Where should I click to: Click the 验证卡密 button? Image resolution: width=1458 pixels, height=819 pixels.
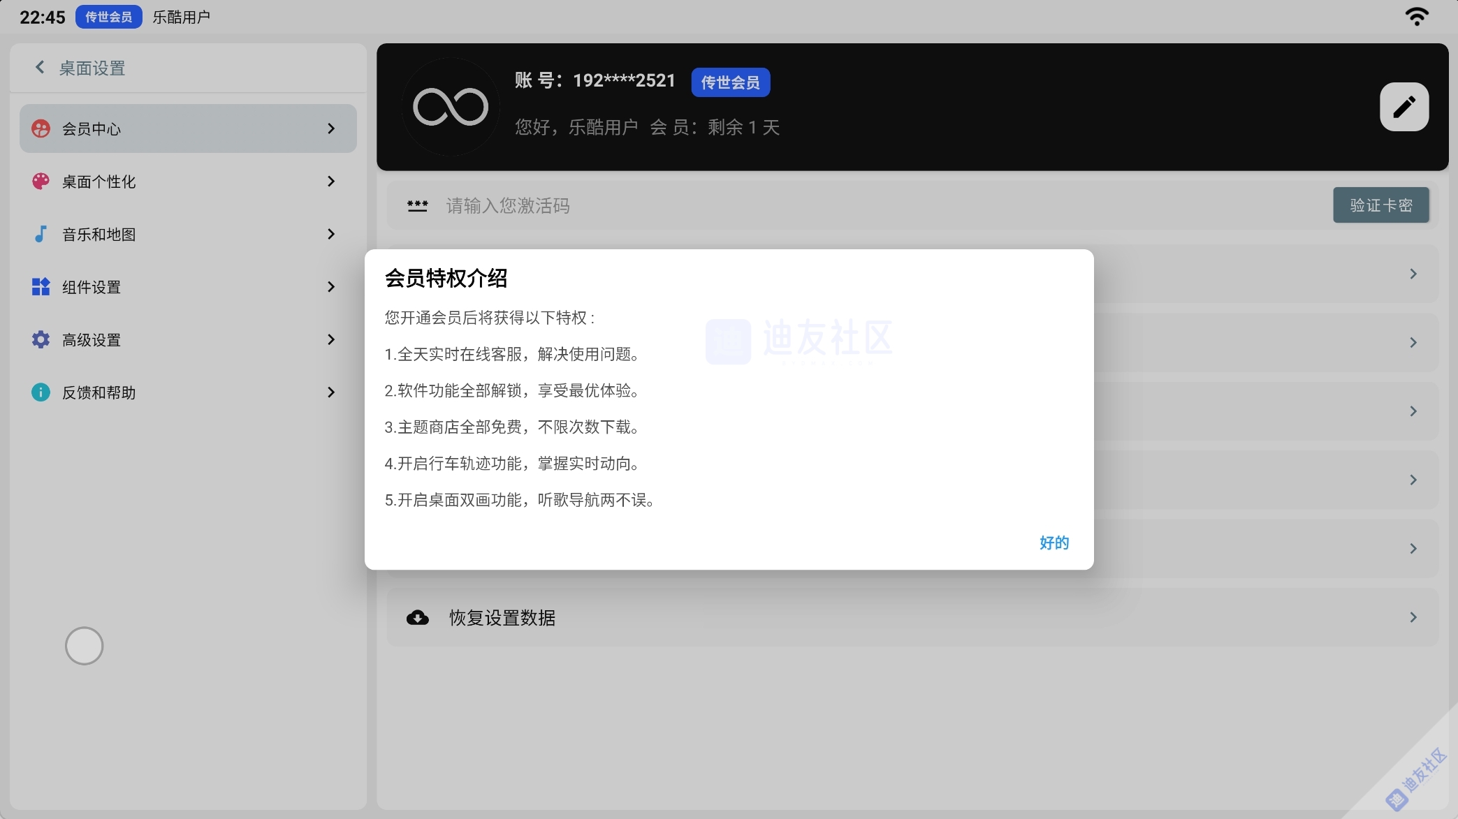pos(1381,205)
